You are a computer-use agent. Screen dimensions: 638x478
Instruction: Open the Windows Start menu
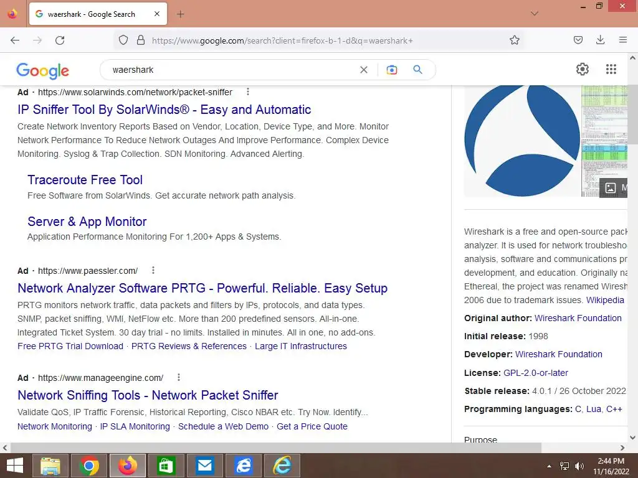(15, 466)
